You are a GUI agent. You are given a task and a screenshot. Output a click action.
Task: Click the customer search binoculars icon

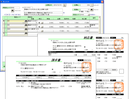[12, 11]
